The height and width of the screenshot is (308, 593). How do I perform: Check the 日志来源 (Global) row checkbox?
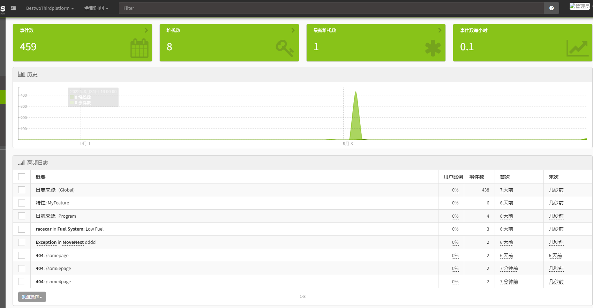point(22,190)
